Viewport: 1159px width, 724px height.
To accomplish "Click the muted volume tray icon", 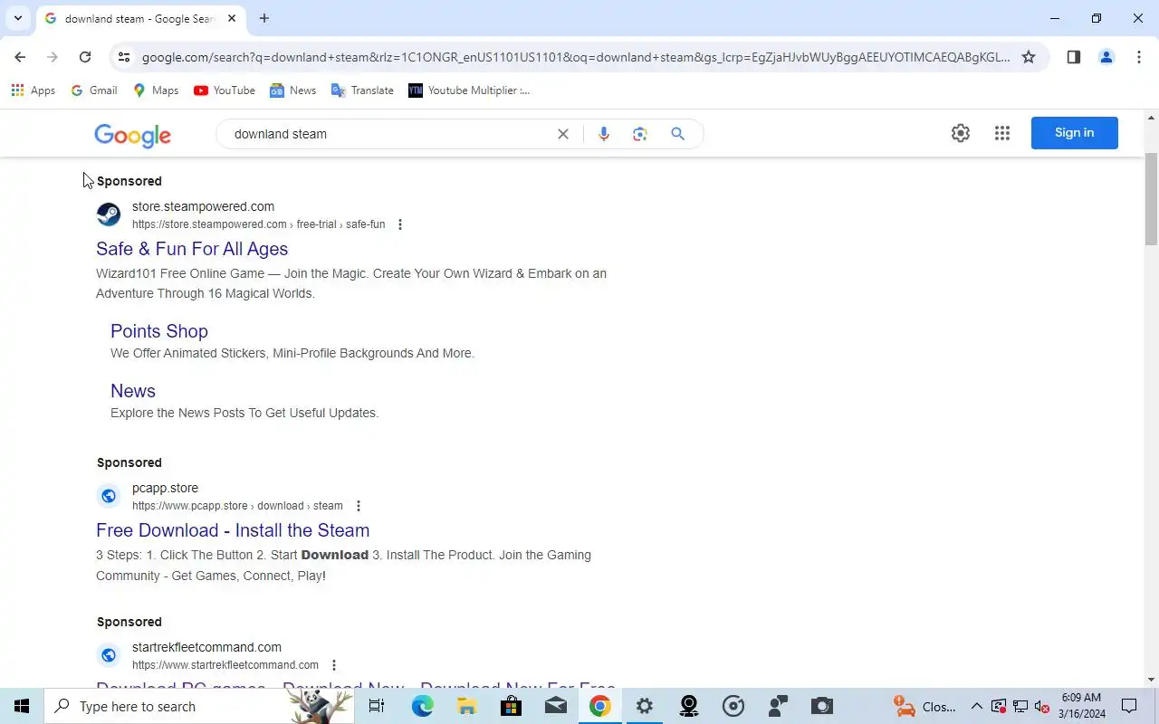I will point(1041,706).
